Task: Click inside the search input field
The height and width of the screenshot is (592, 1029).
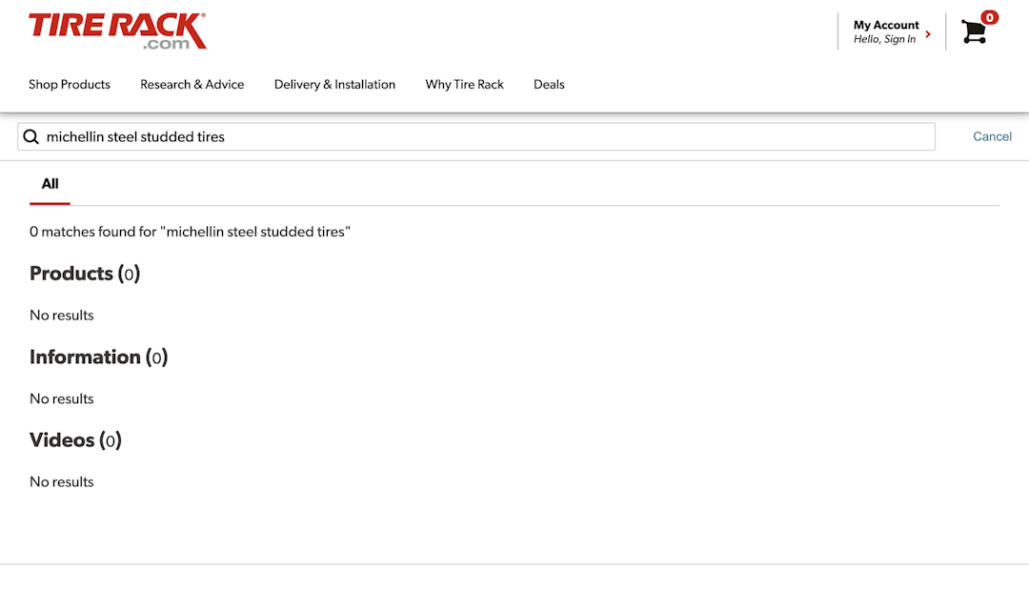Action: pos(381,136)
